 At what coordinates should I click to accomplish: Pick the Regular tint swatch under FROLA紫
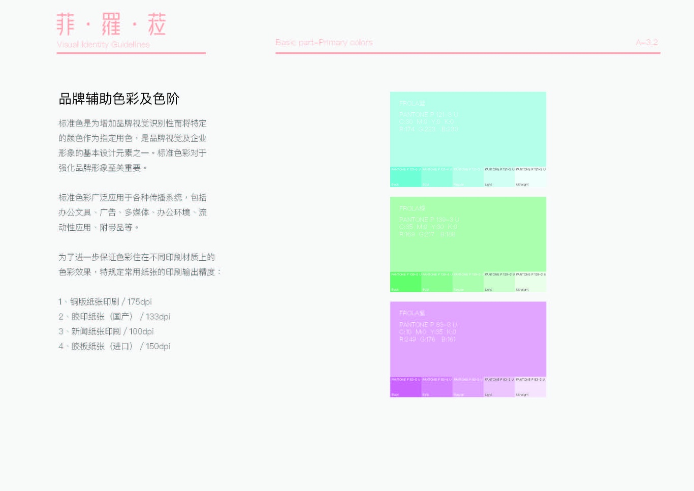click(468, 387)
